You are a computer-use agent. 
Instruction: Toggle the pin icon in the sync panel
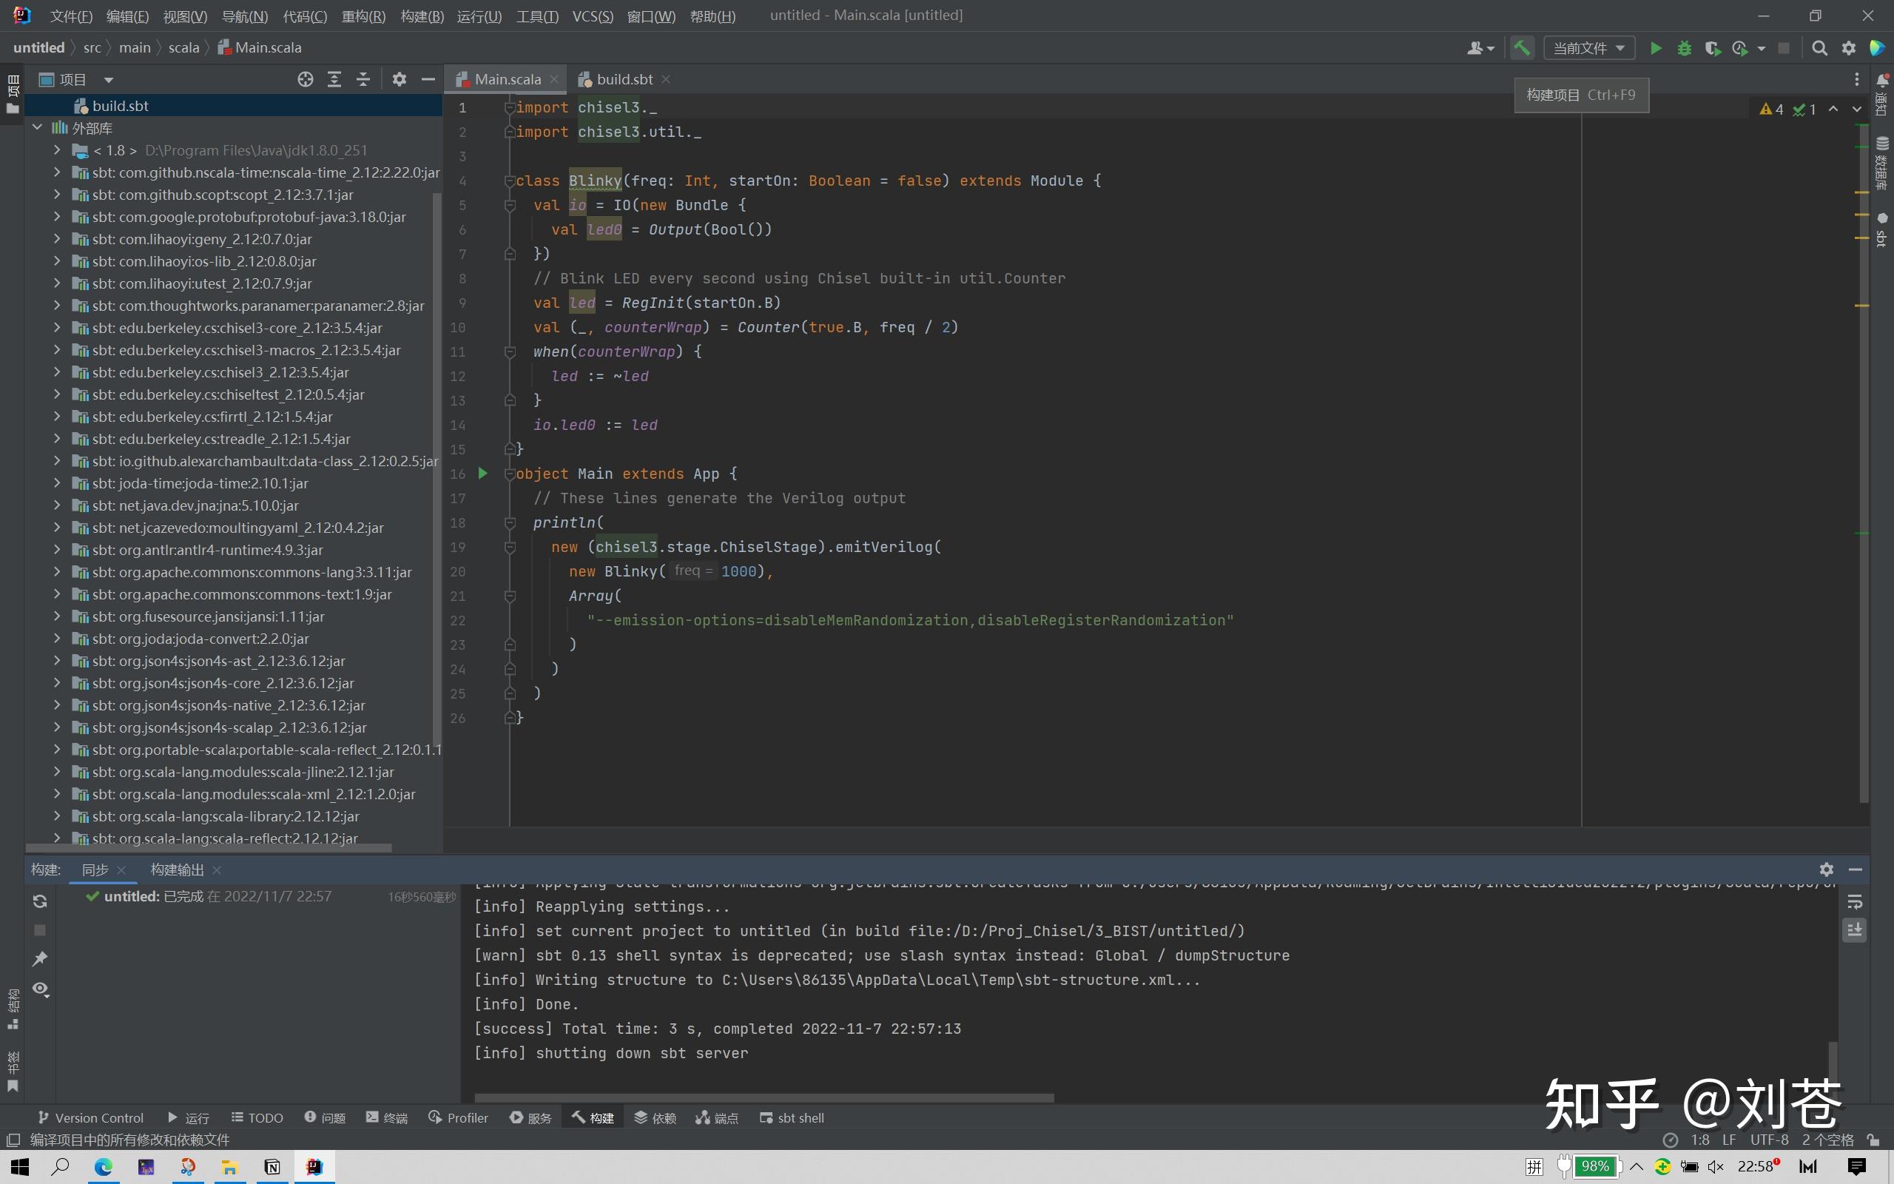41,958
